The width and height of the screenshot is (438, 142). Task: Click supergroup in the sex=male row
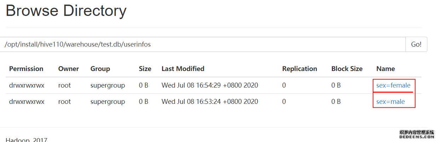click(108, 102)
